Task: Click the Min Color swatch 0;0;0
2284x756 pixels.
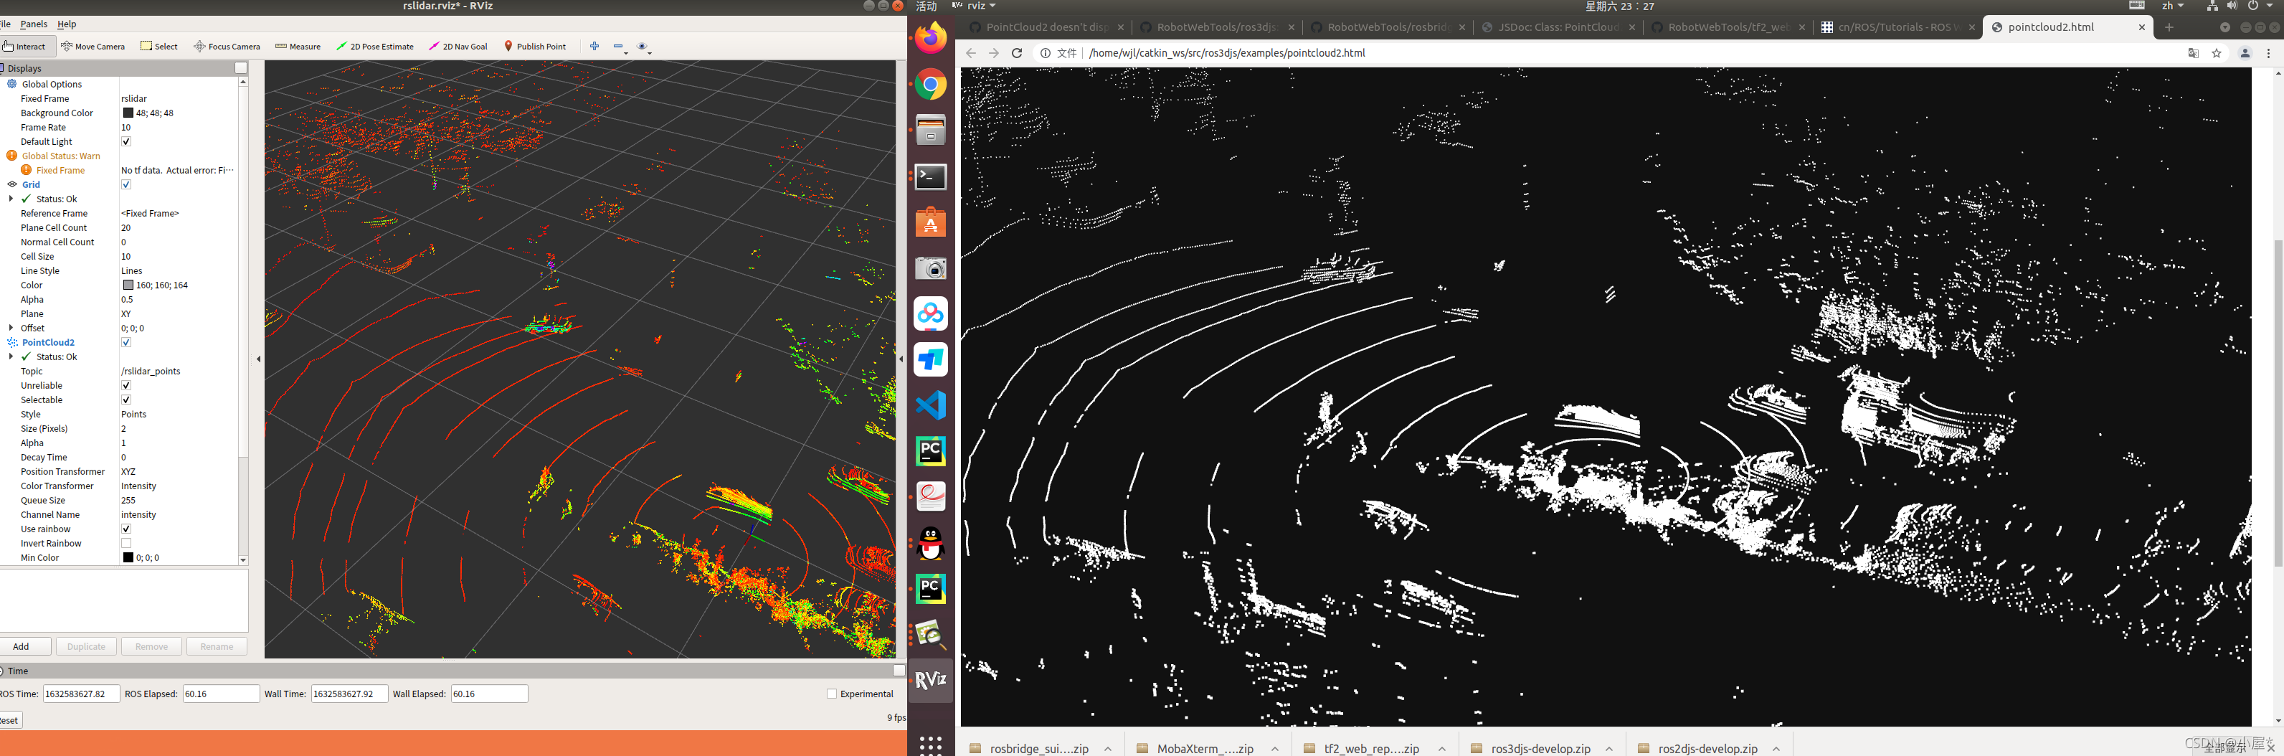Action: [128, 557]
